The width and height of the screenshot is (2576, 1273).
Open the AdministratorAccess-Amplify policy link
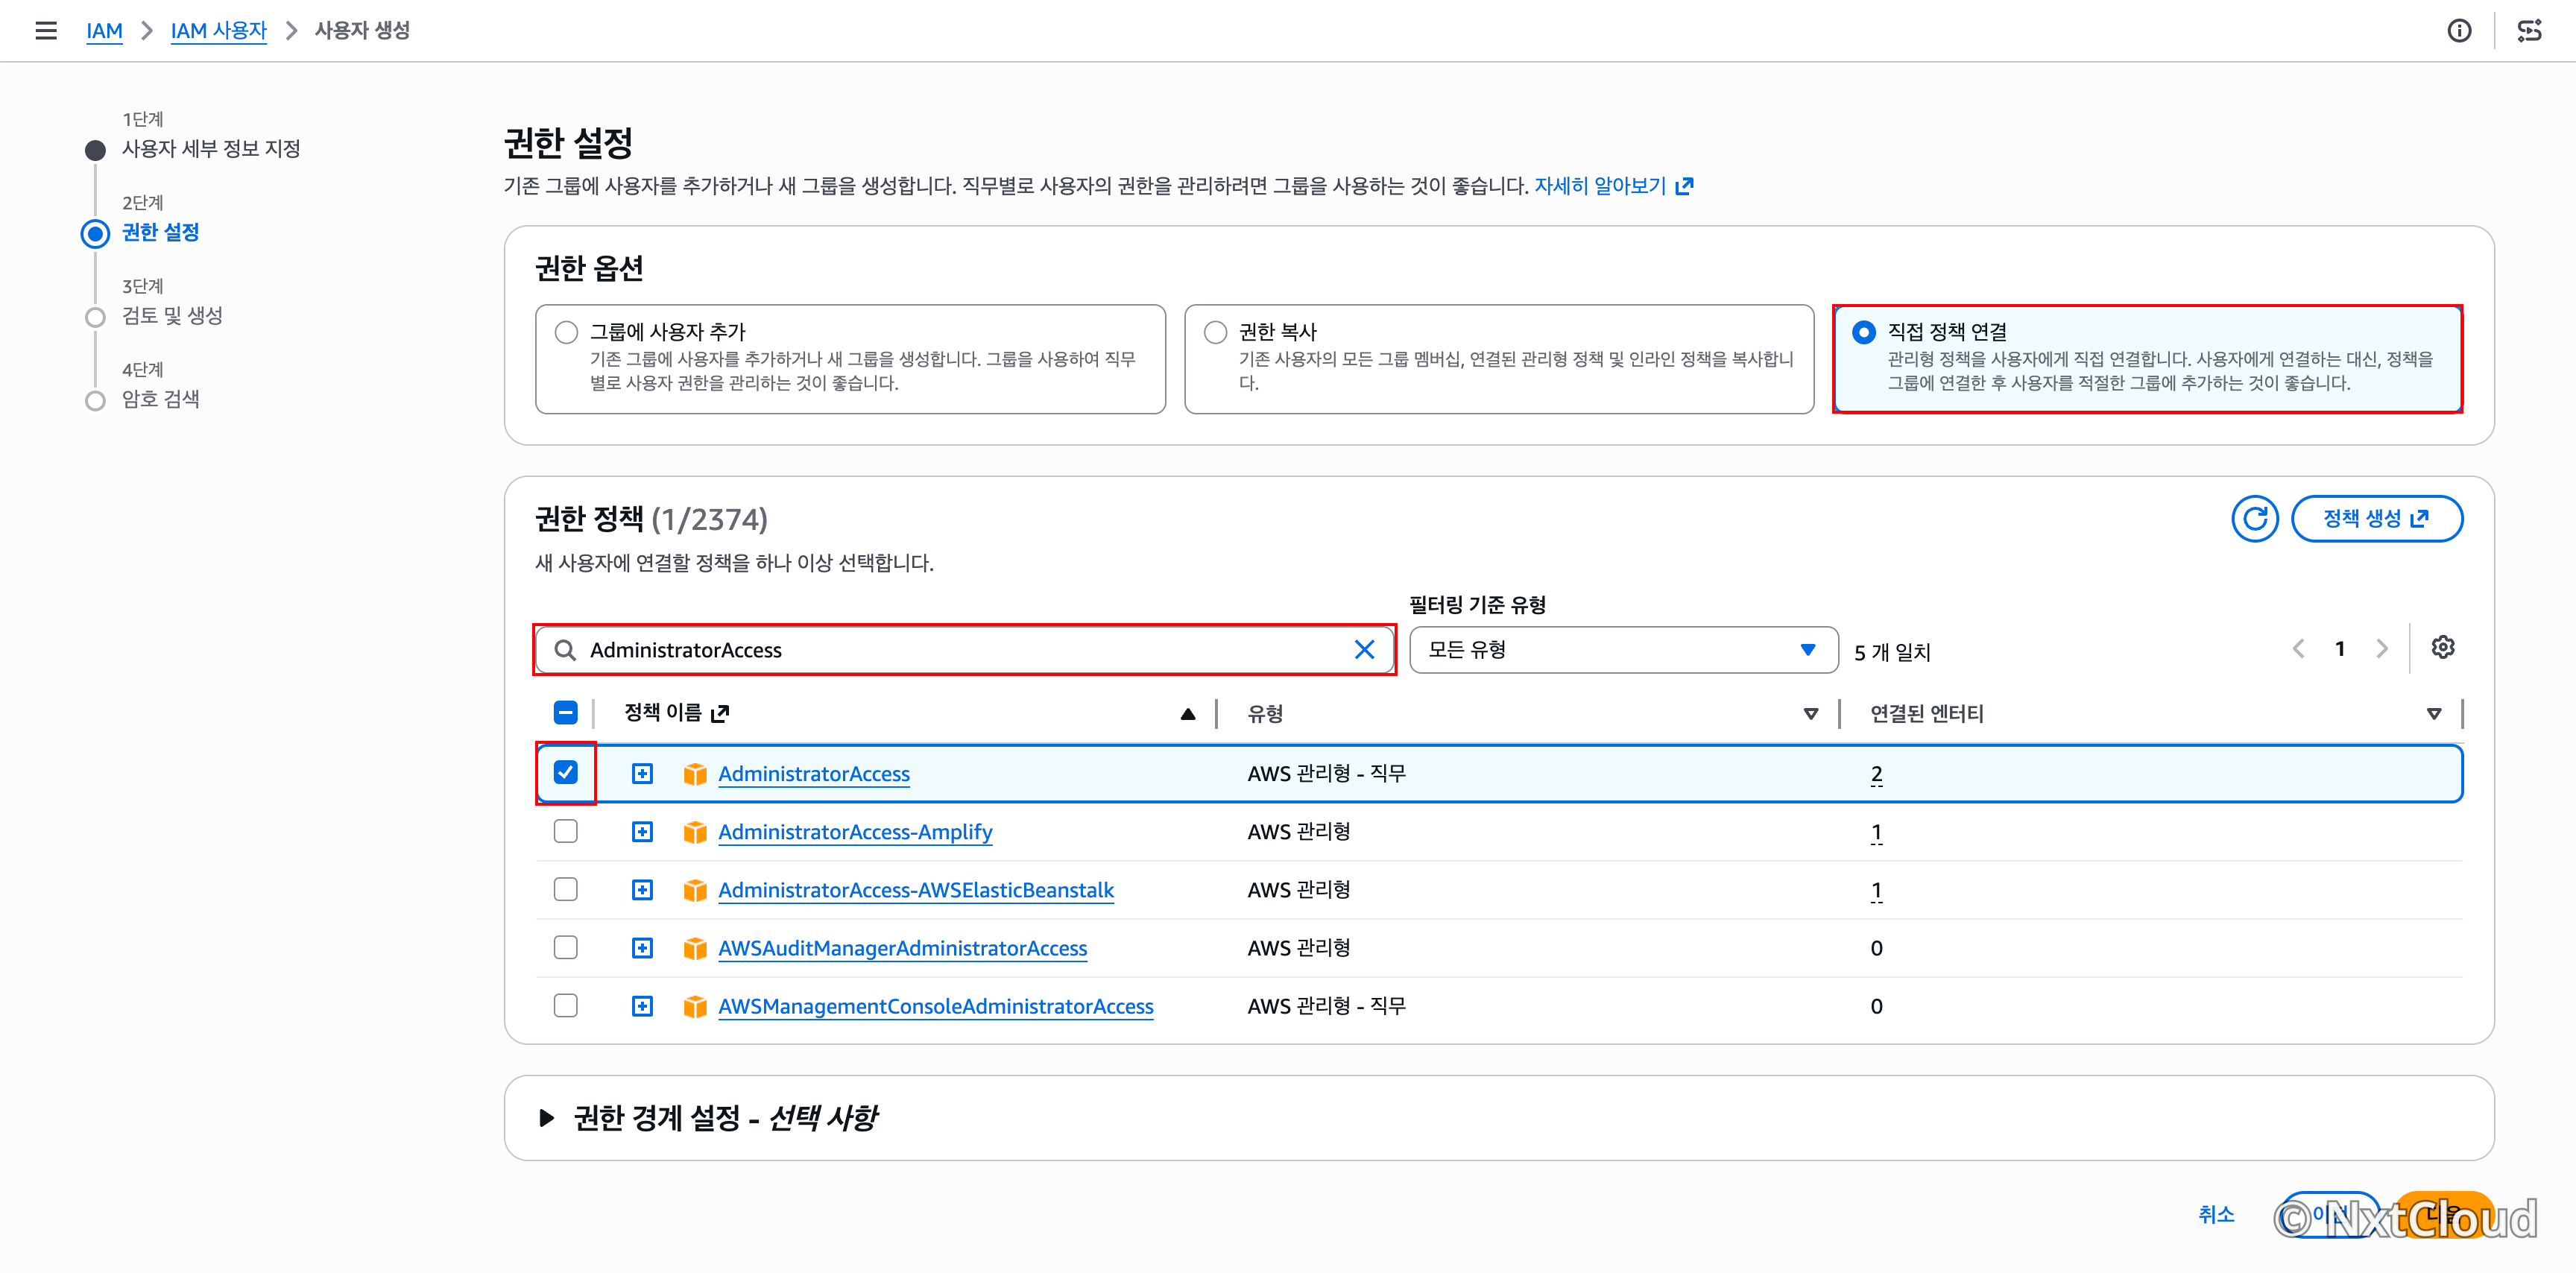(x=855, y=832)
